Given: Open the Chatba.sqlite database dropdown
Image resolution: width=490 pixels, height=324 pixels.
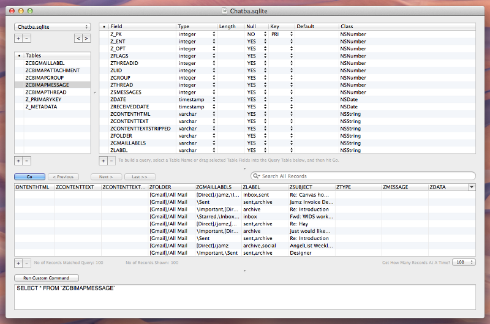Looking at the screenshot, I should point(52,27).
